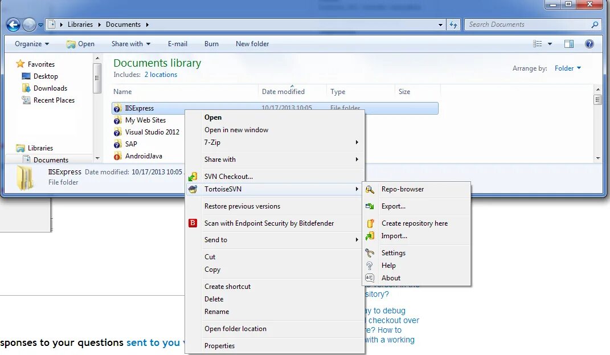
Task: Click the Open toolbar button
Action: (80, 44)
